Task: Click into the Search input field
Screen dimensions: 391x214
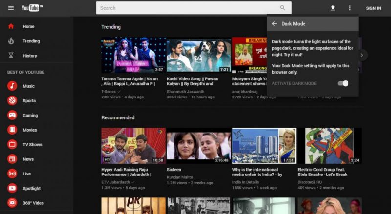Action: (186, 8)
